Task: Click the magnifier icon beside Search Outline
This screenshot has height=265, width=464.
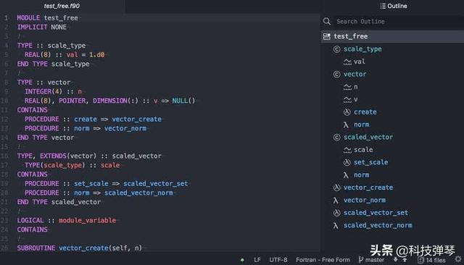Action: pyautogui.click(x=327, y=21)
